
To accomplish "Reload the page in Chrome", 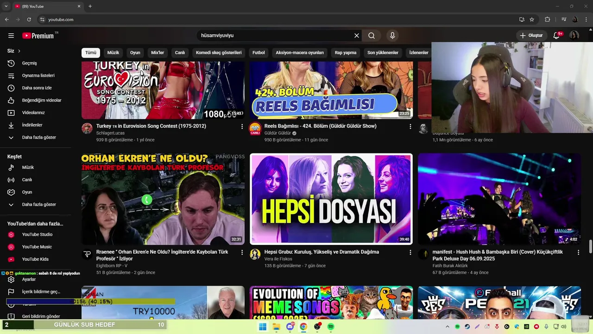I will click(x=29, y=19).
